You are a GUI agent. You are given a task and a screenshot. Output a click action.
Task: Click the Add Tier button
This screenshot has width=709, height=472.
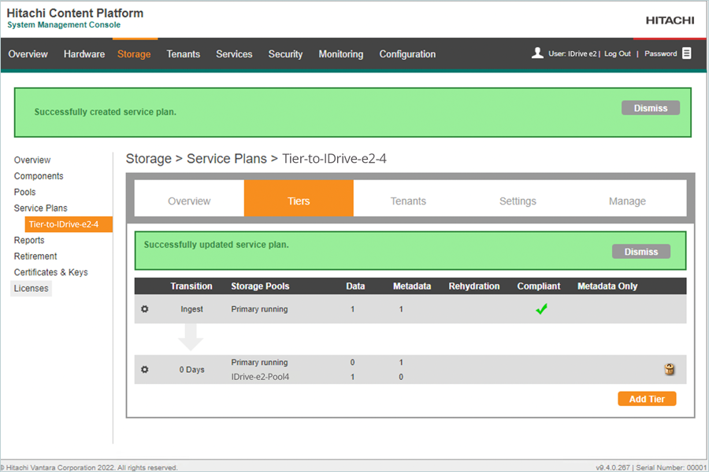click(646, 399)
